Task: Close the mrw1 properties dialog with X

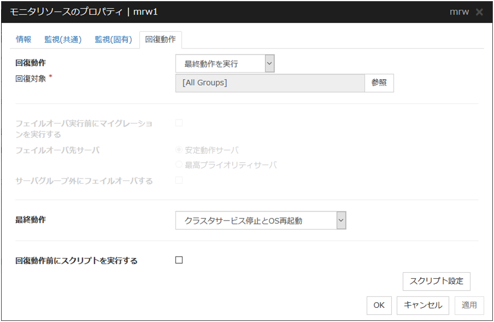Action: (x=479, y=12)
